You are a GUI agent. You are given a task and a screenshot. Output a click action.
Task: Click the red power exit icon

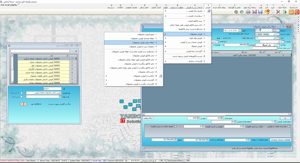tap(296, 12)
